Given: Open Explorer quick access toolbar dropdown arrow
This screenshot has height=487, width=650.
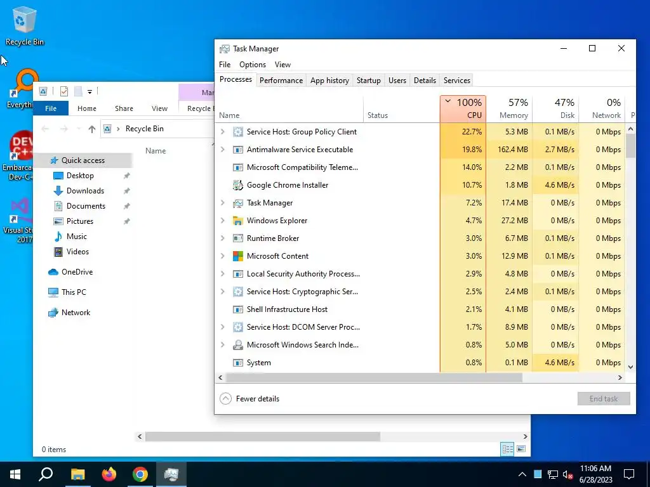Looking at the screenshot, I should point(90,91).
